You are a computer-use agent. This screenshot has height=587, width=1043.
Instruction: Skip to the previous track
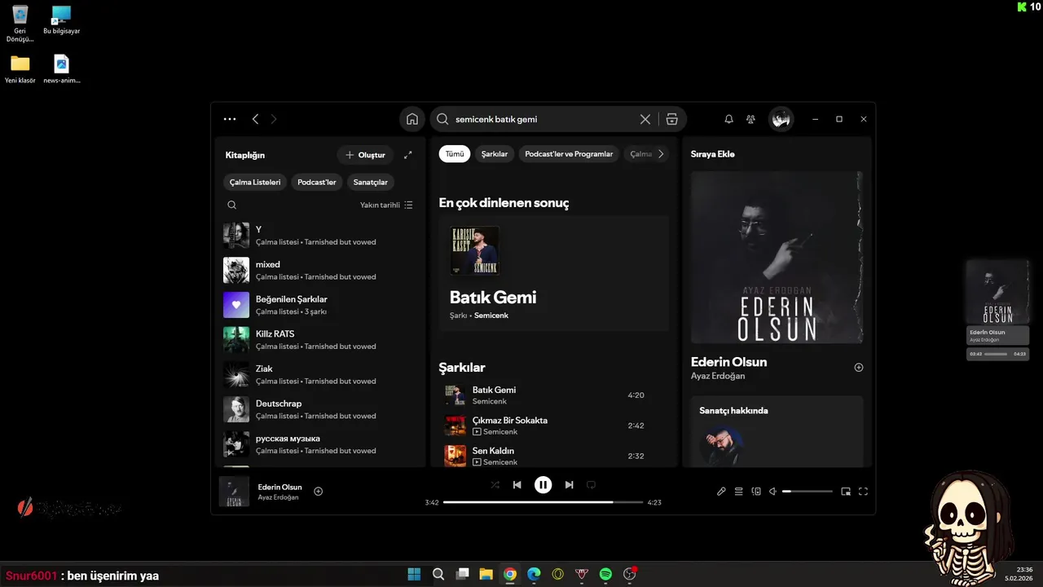point(517,484)
